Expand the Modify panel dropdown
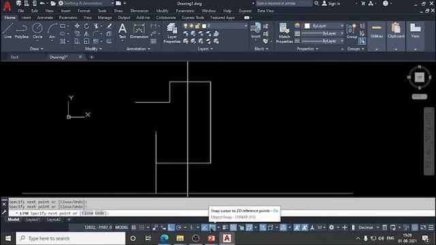The image size is (436, 245). [x=93, y=48]
